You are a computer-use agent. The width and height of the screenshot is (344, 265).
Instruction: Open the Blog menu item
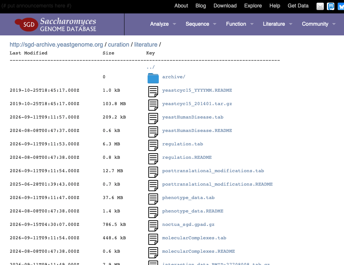pyautogui.click(x=201, y=6)
